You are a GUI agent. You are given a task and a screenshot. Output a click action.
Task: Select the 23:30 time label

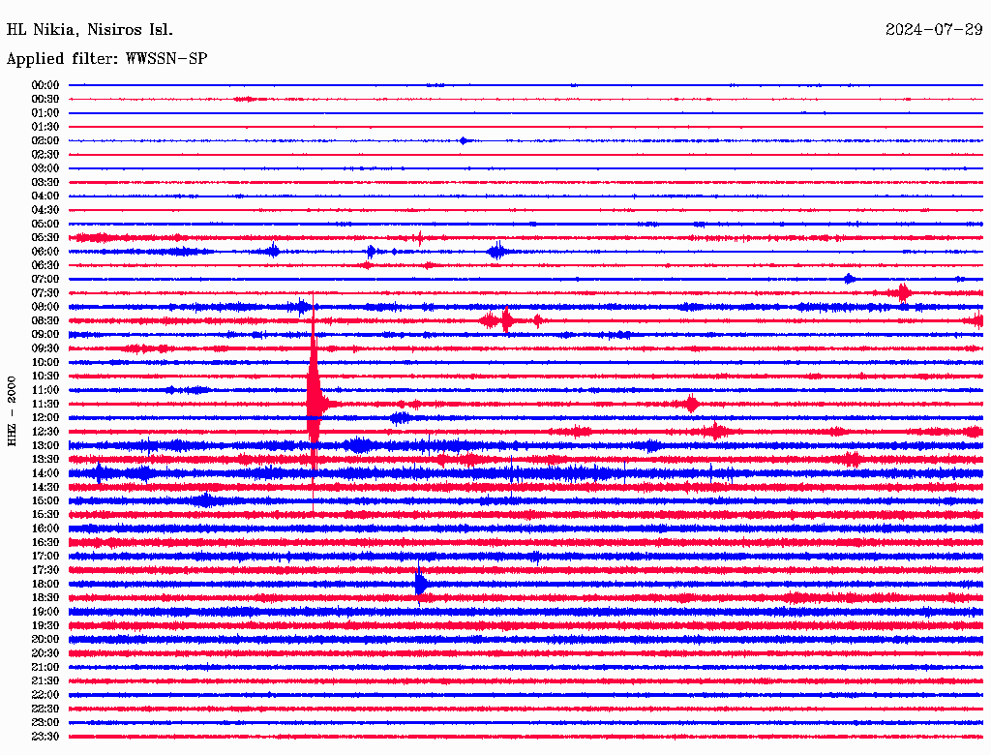click(x=45, y=737)
